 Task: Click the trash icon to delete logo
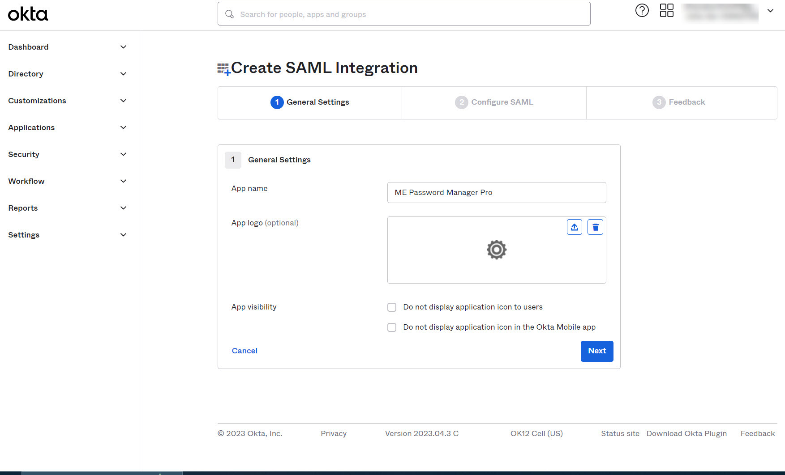pos(595,227)
